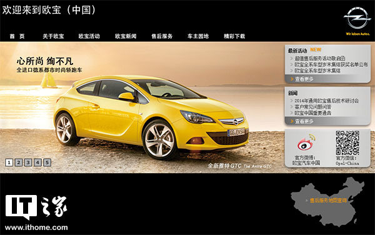Switch banner to slide 2
Image resolution: width=375 pixels, height=235 pixels.
pyautogui.click(x=18, y=162)
